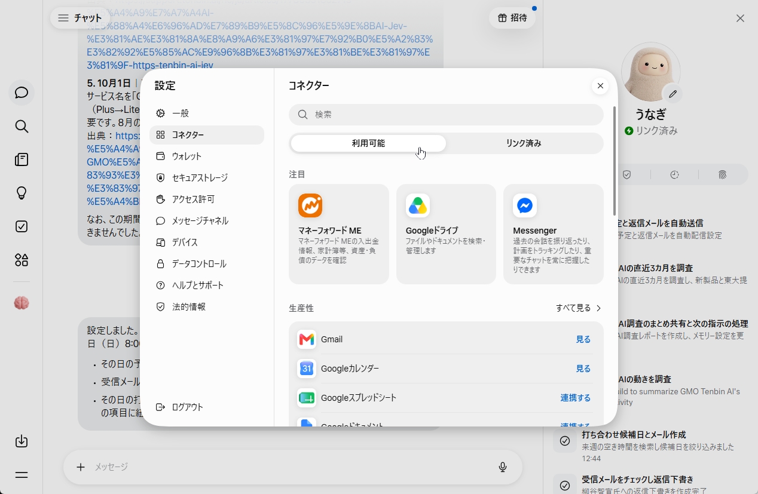Click the plus attach button in message bar
Viewport: 758px width, 494px height.
point(81,467)
